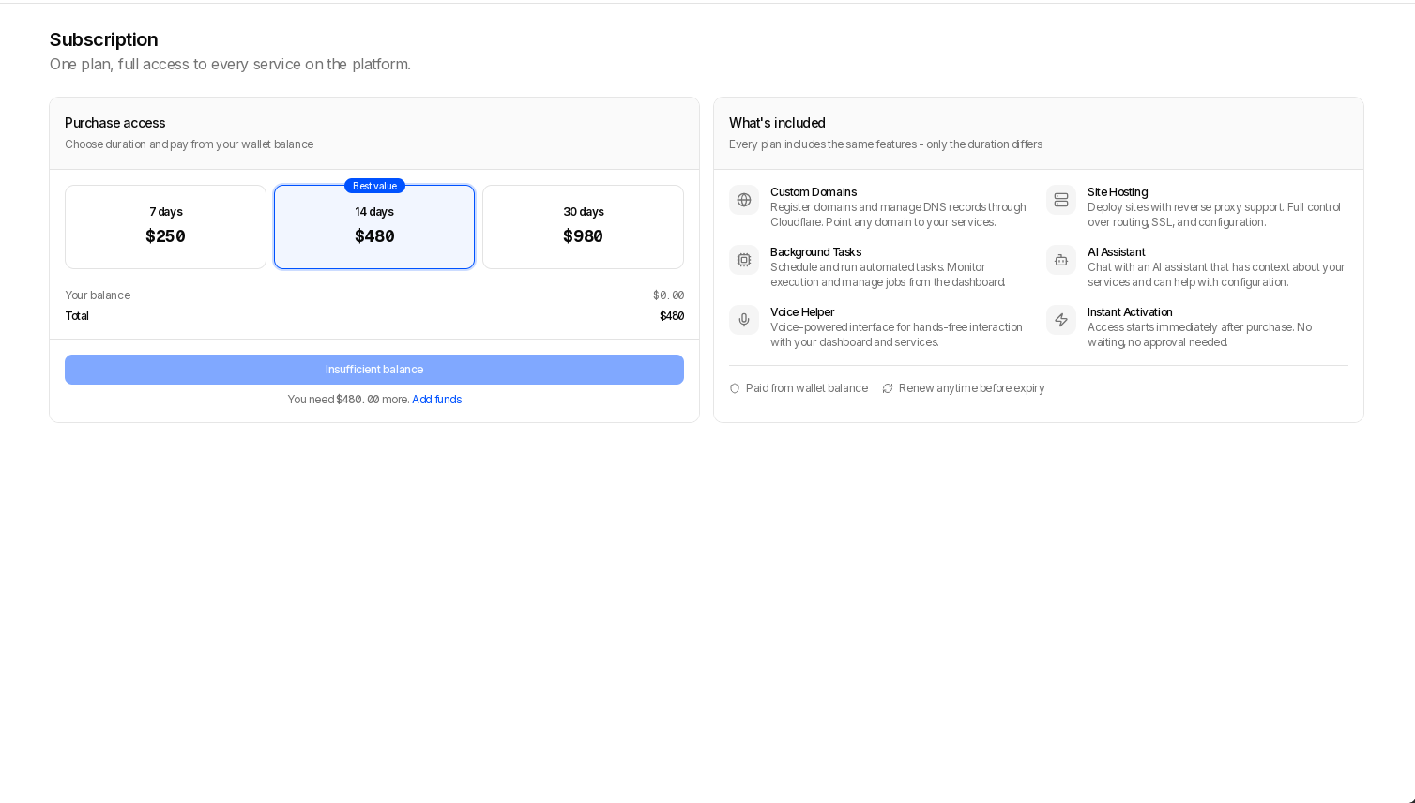Click the Total label
This screenshot has width=1415, height=803.
(x=77, y=316)
